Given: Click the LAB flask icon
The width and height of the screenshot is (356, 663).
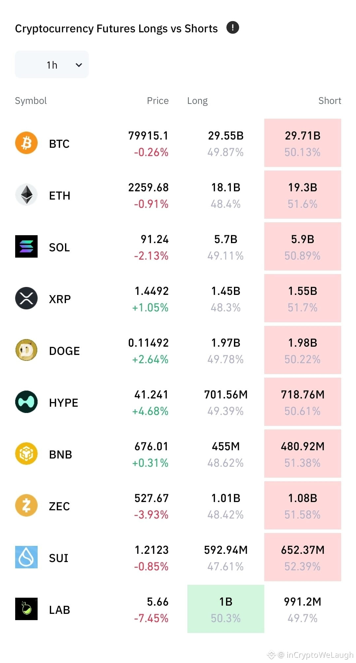Looking at the screenshot, I should 26,609.
